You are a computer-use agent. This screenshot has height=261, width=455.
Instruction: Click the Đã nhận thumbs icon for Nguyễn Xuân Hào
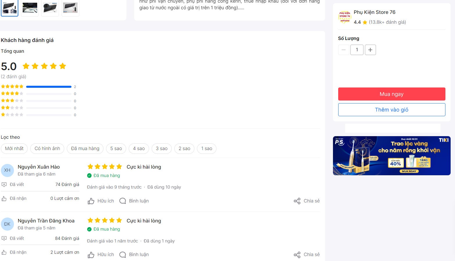pos(4,198)
